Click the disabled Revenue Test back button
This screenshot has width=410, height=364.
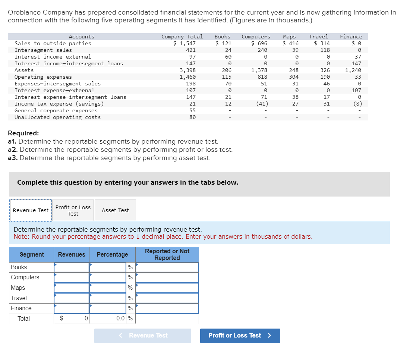tap(142, 336)
